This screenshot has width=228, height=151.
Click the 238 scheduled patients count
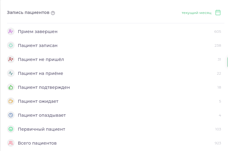click(x=217, y=45)
